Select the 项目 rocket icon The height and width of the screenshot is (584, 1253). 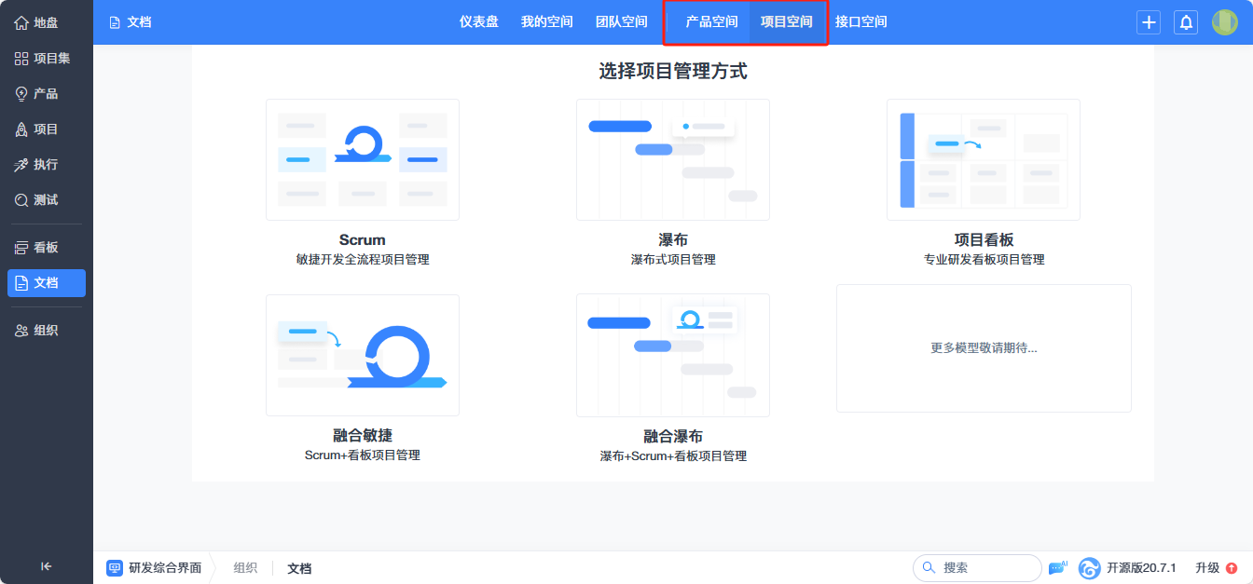pyautogui.click(x=21, y=129)
